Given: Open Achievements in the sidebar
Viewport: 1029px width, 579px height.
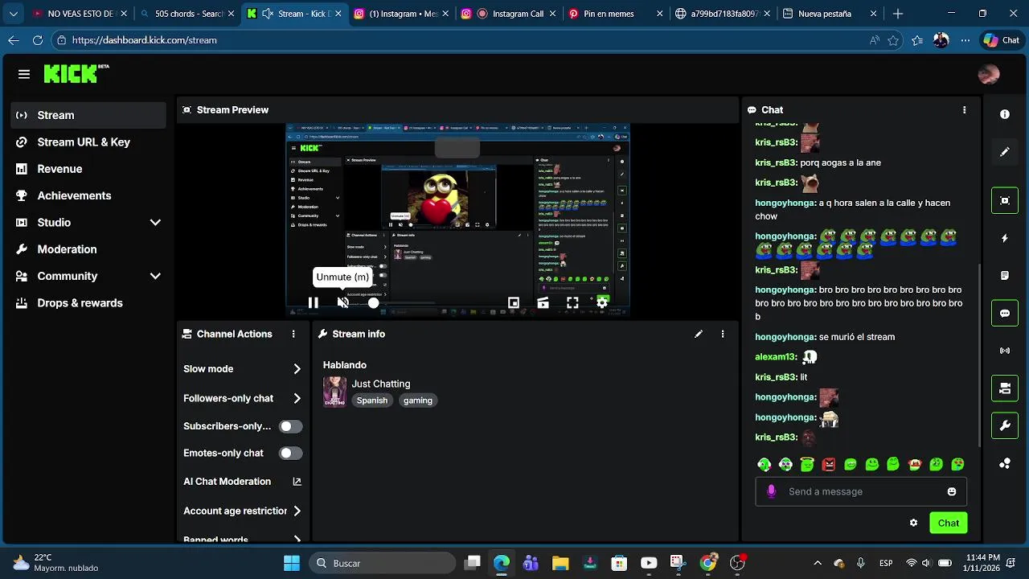Looking at the screenshot, I should 89,195.
